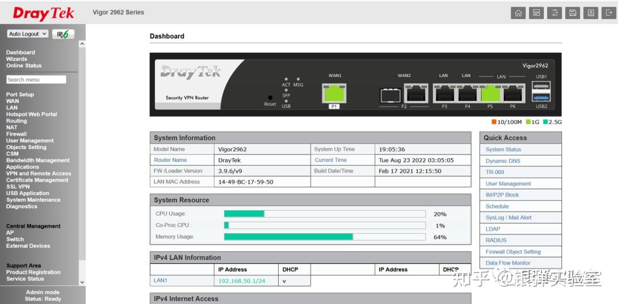Open Diagnostics in the sidebar
Screen dimensions: 618x304
coord(22,206)
